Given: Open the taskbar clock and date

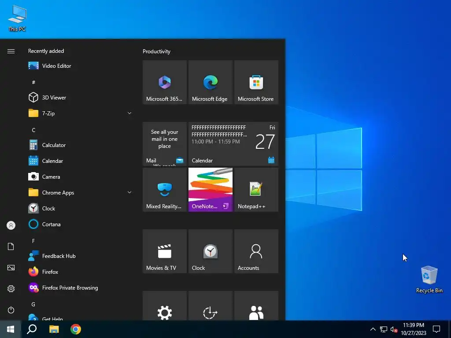Looking at the screenshot, I should point(413,329).
